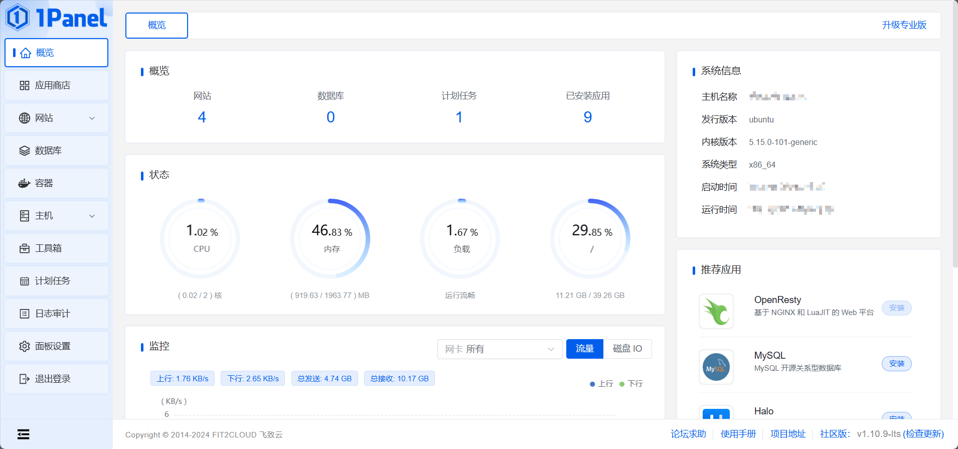Click the OpenResty app logo

[716, 312]
